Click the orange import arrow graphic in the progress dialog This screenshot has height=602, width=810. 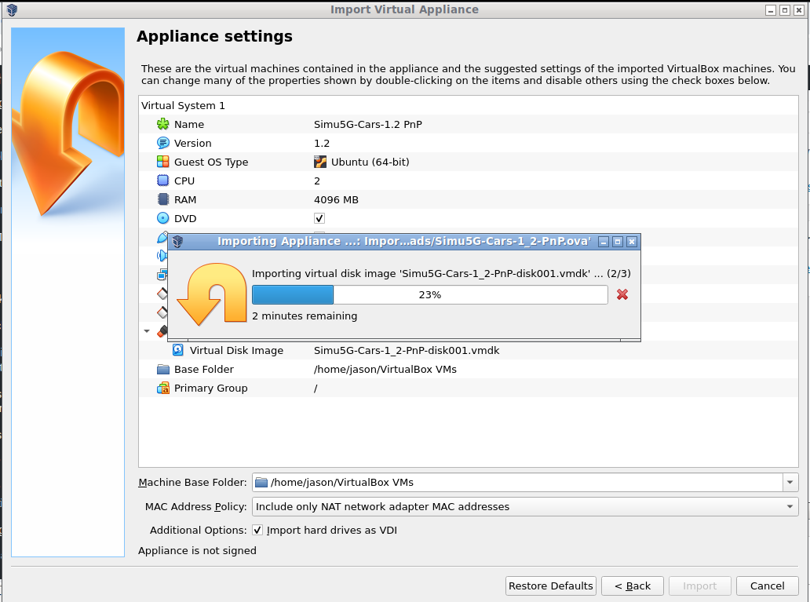tap(212, 294)
